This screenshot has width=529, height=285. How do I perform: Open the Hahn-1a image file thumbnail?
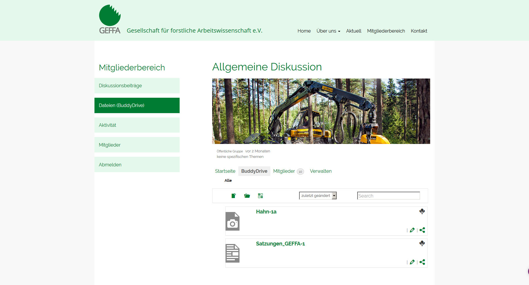pyautogui.click(x=233, y=221)
